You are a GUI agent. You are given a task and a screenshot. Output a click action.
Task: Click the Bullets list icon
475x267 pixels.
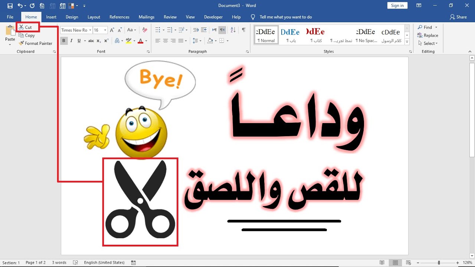pyautogui.click(x=157, y=30)
